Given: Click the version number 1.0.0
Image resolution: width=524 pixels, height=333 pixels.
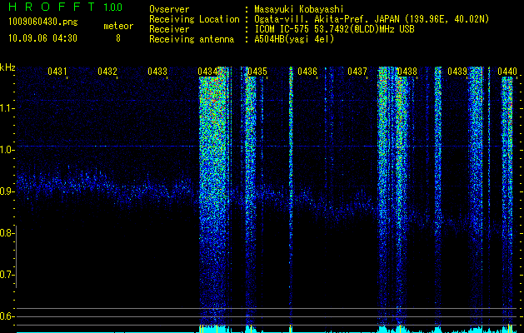Looking at the screenshot, I should pos(112,7).
